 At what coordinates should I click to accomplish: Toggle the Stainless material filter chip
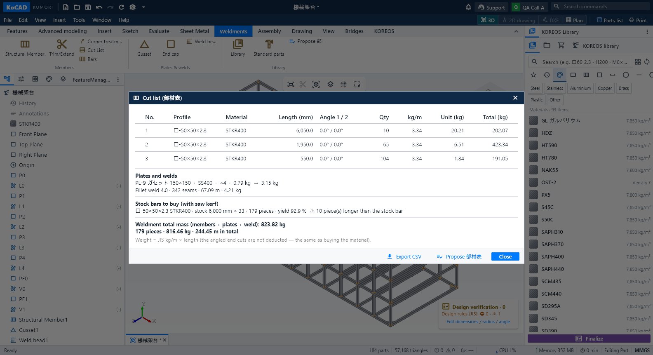(x=555, y=88)
